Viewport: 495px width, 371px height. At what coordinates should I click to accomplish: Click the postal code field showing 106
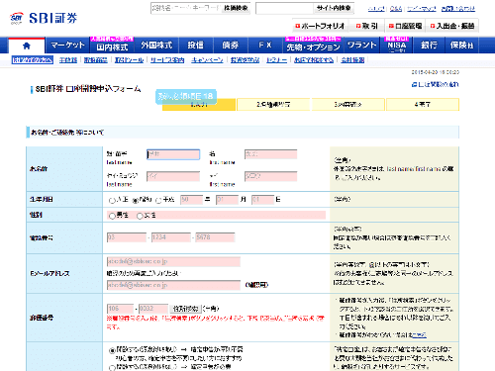(121, 309)
